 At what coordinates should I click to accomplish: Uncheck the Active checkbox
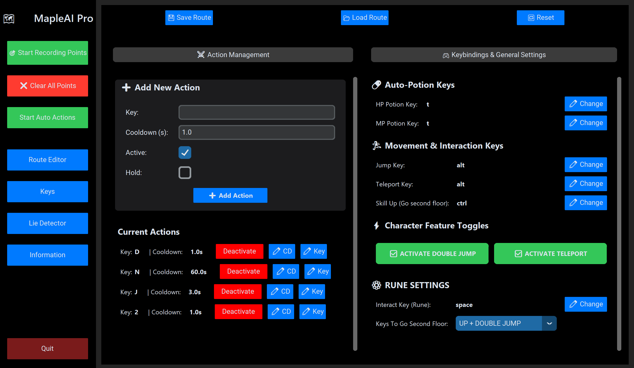185,153
